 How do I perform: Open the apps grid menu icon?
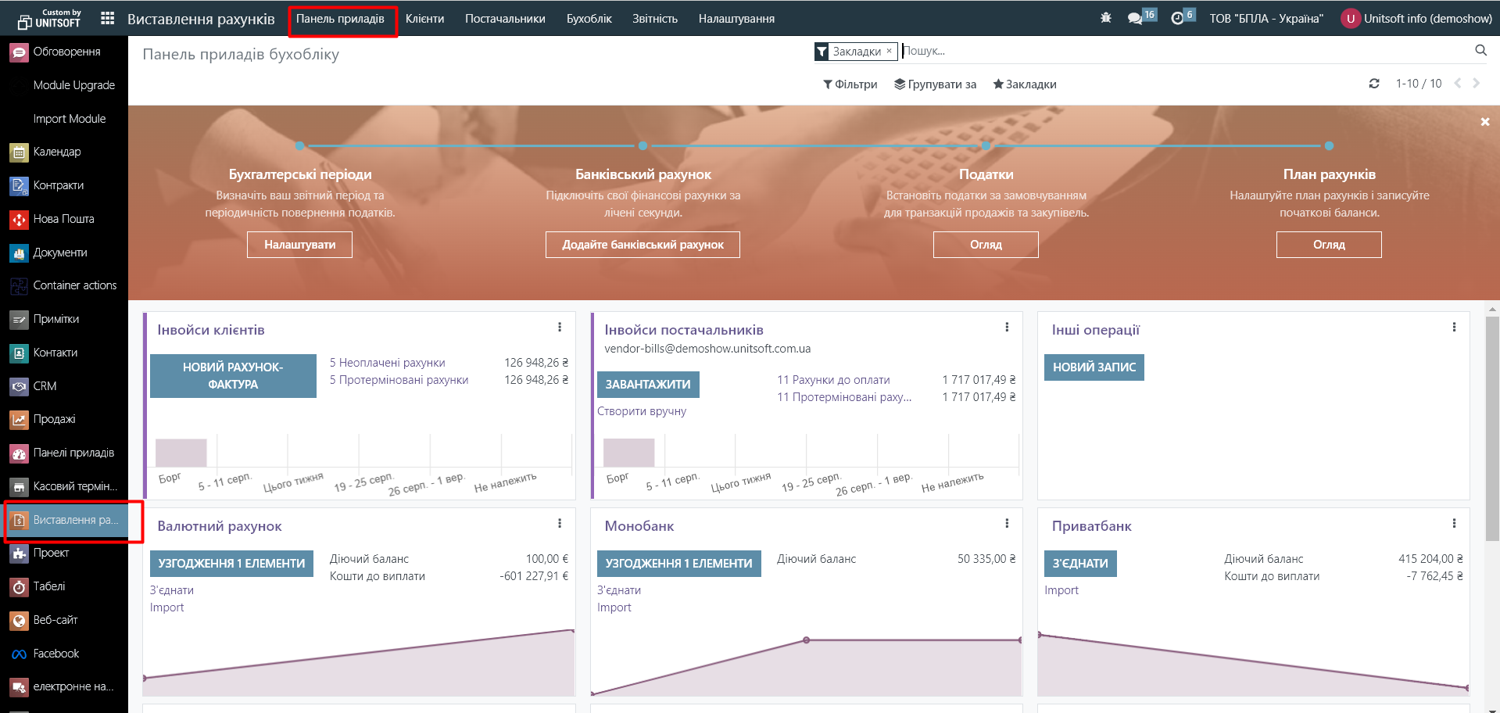pyautogui.click(x=108, y=18)
